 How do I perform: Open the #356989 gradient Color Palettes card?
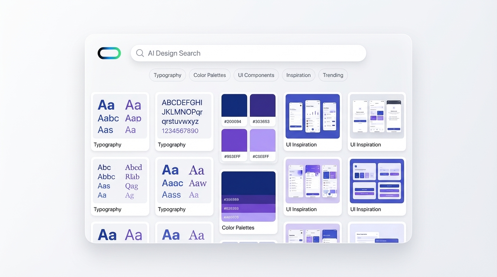click(x=248, y=197)
